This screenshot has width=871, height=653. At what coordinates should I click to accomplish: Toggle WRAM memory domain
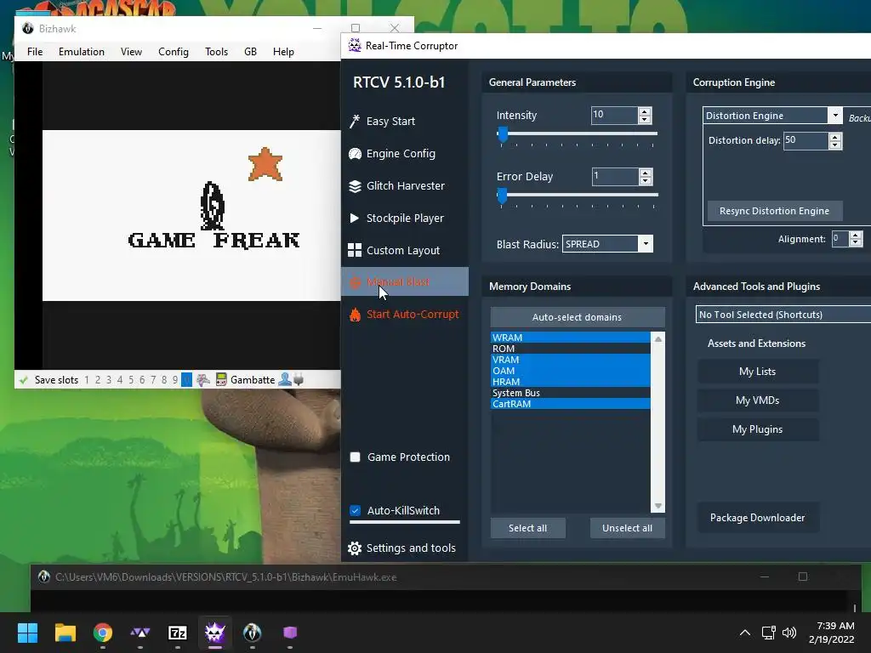coord(570,338)
